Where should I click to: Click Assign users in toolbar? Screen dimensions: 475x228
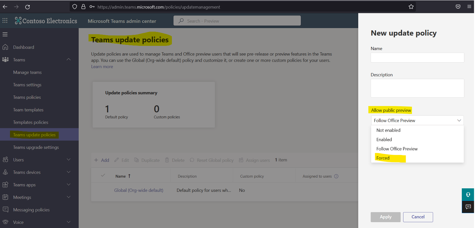(x=254, y=160)
